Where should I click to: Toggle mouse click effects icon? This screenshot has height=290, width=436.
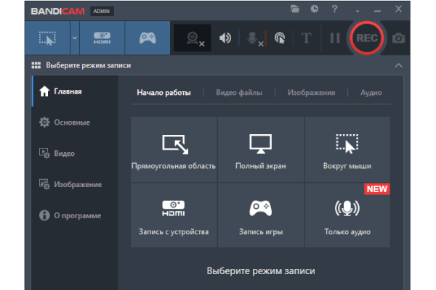pos(280,38)
